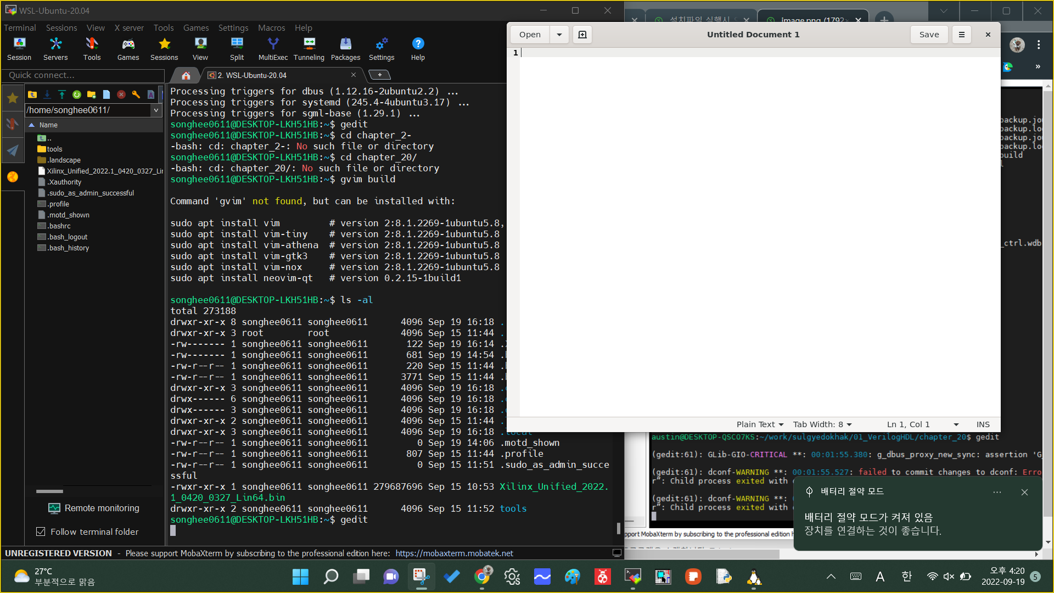Click the new document icon in gedit header
The width and height of the screenshot is (1054, 593).
pos(582,35)
